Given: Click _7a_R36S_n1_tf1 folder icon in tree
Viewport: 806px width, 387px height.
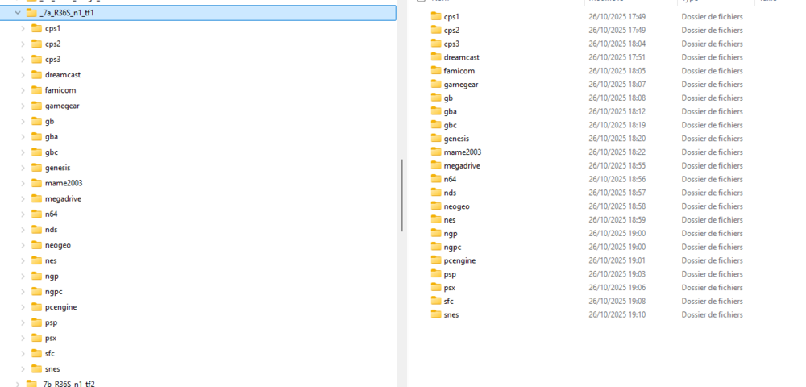Looking at the screenshot, I should coord(31,13).
